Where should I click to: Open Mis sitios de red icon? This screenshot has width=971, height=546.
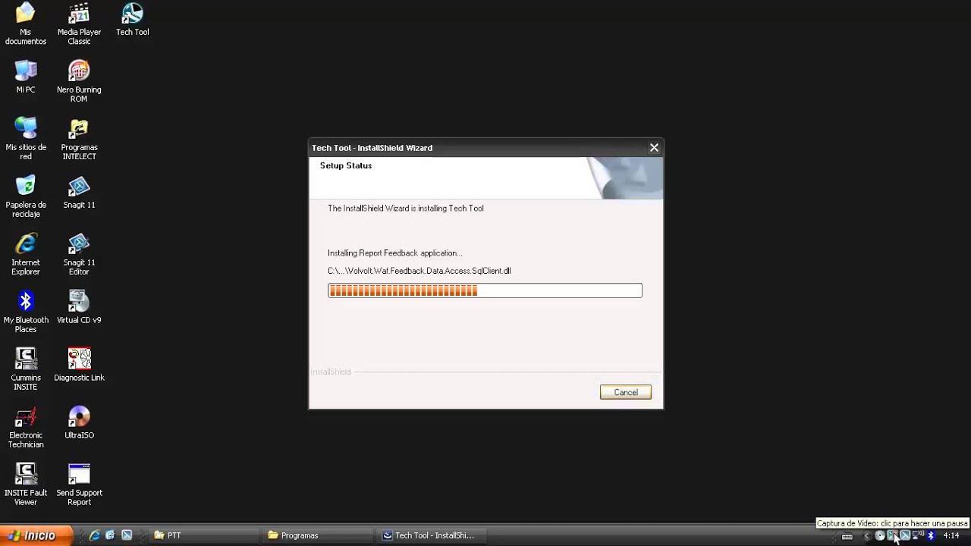26,138
